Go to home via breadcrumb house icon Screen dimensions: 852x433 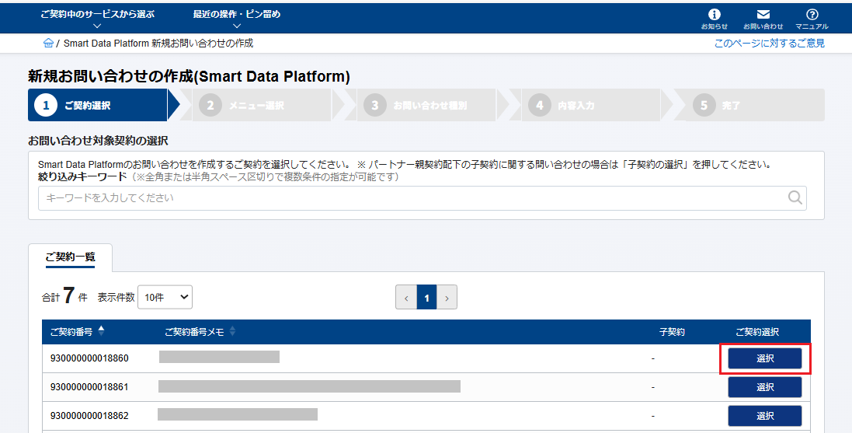pyautogui.click(x=48, y=43)
